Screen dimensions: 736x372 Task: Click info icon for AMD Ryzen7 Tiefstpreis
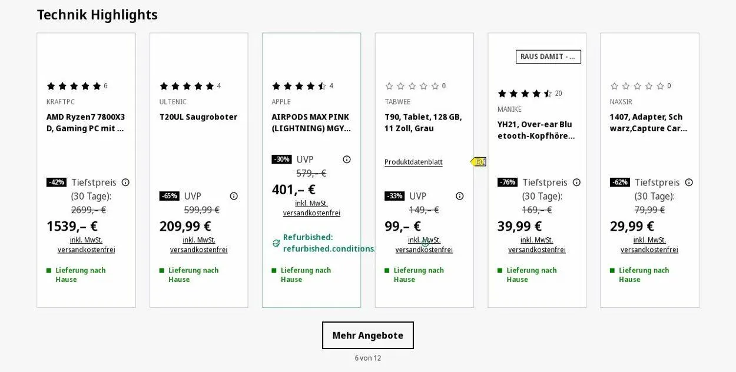click(x=125, y=182)
